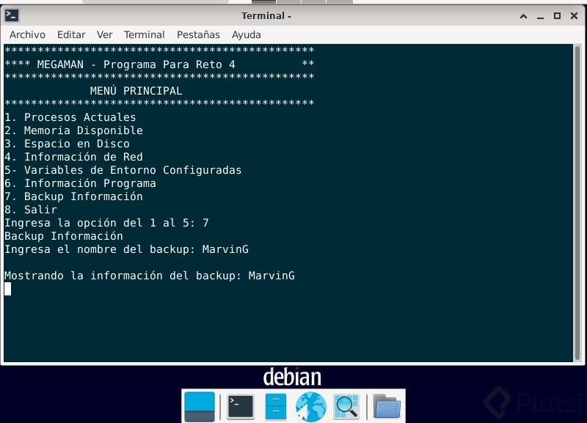This screenshot has height=423, width=587.
Task: Click the "Ingresa la opción del 1 al 5: 7" prompt
Action: tap(106, 223)
